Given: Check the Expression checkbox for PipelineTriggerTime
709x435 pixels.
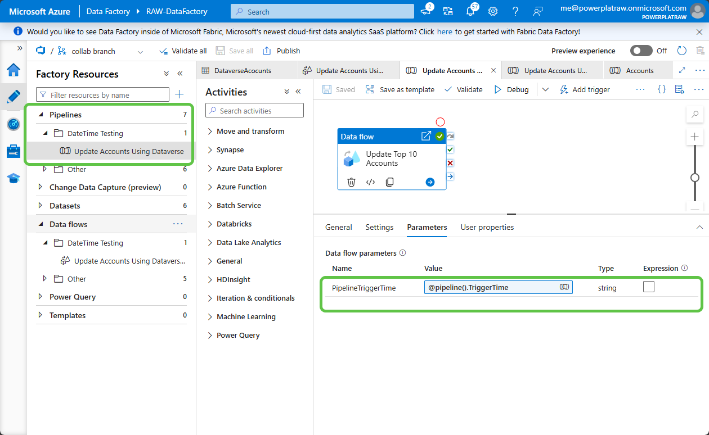Looking at the screenshot, I should (x=649, y=287).
